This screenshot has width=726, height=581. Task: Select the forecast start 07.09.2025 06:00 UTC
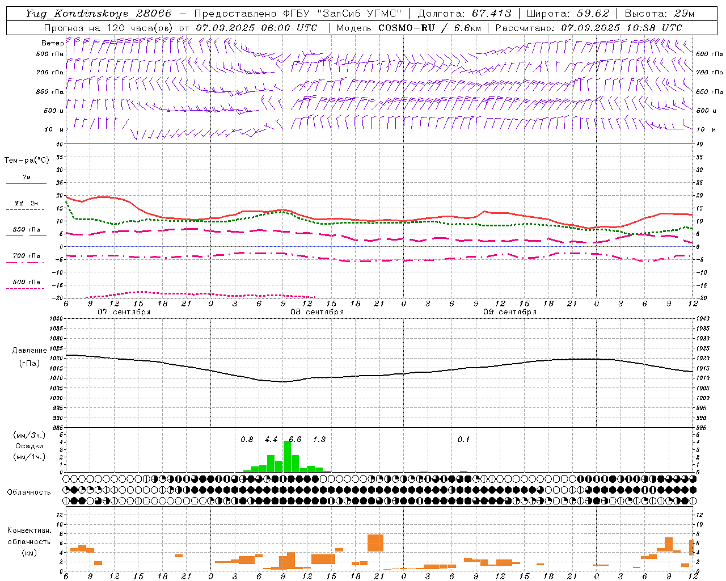(256, 28)
